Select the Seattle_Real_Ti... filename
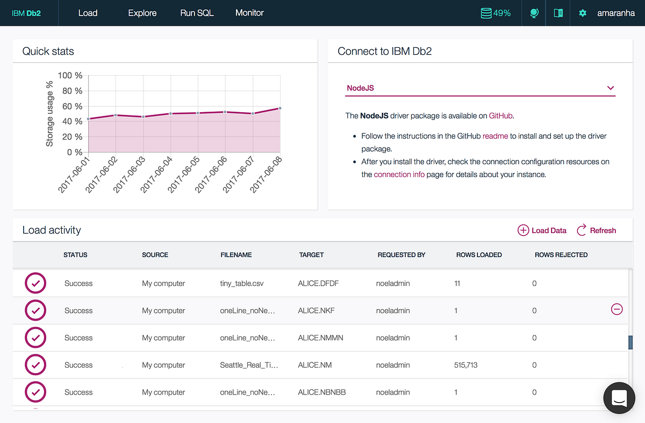The image size is (645, 423). (x=249, y=365)
